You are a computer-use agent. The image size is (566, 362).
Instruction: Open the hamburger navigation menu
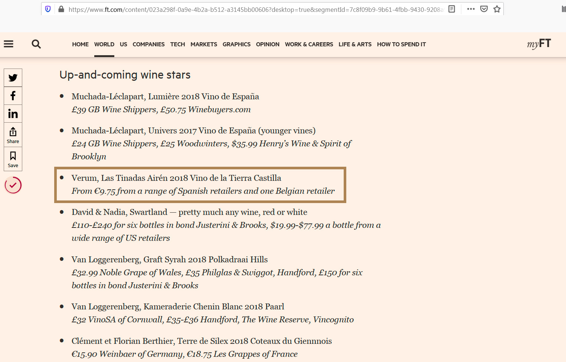pyautogui.click(x=9, y=44)
